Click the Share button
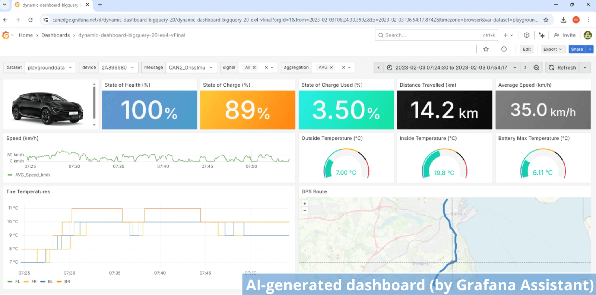596x295 pixels. 577,49
